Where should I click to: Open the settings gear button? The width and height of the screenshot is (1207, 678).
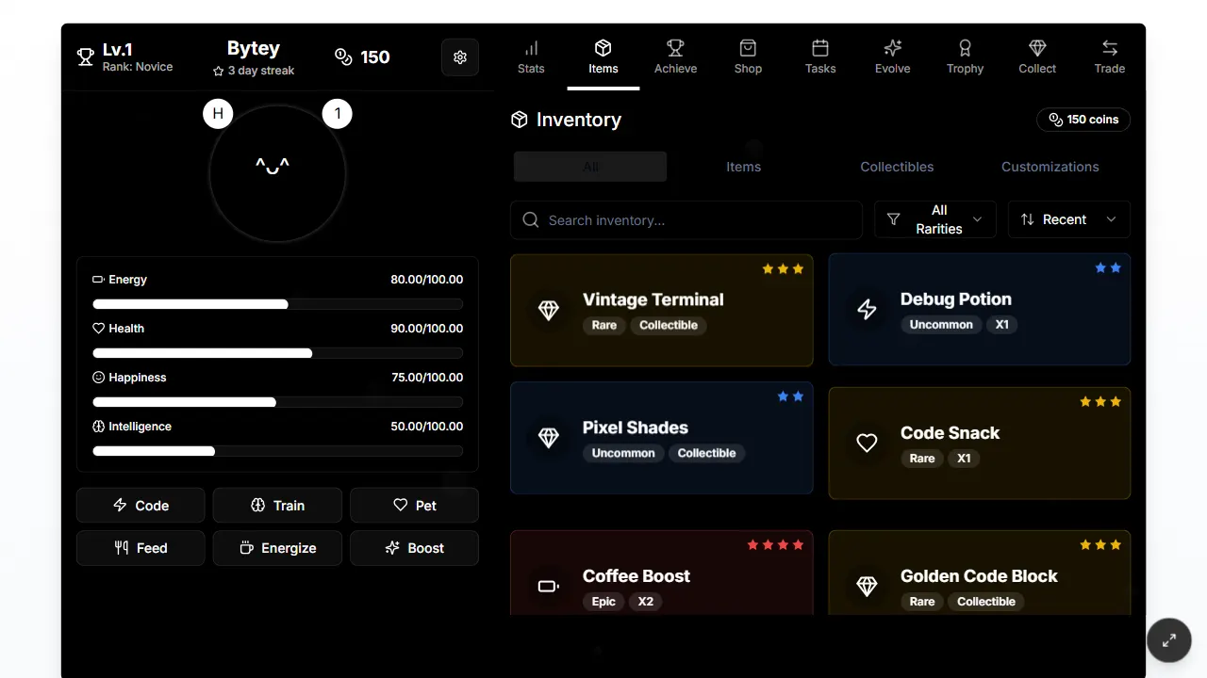click(460, 57)
